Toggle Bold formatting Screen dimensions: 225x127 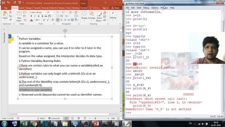click(x=31, y=16)
